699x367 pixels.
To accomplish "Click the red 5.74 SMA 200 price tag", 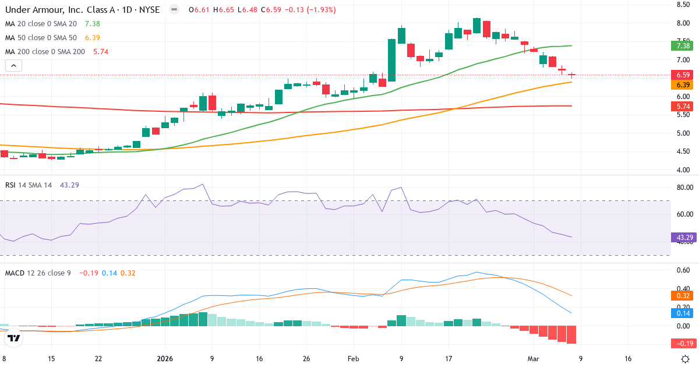I will point(681,107).
